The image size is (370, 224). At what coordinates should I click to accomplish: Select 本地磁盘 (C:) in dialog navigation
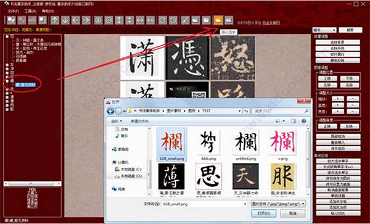pyautogui.click(x=128, y=170)
